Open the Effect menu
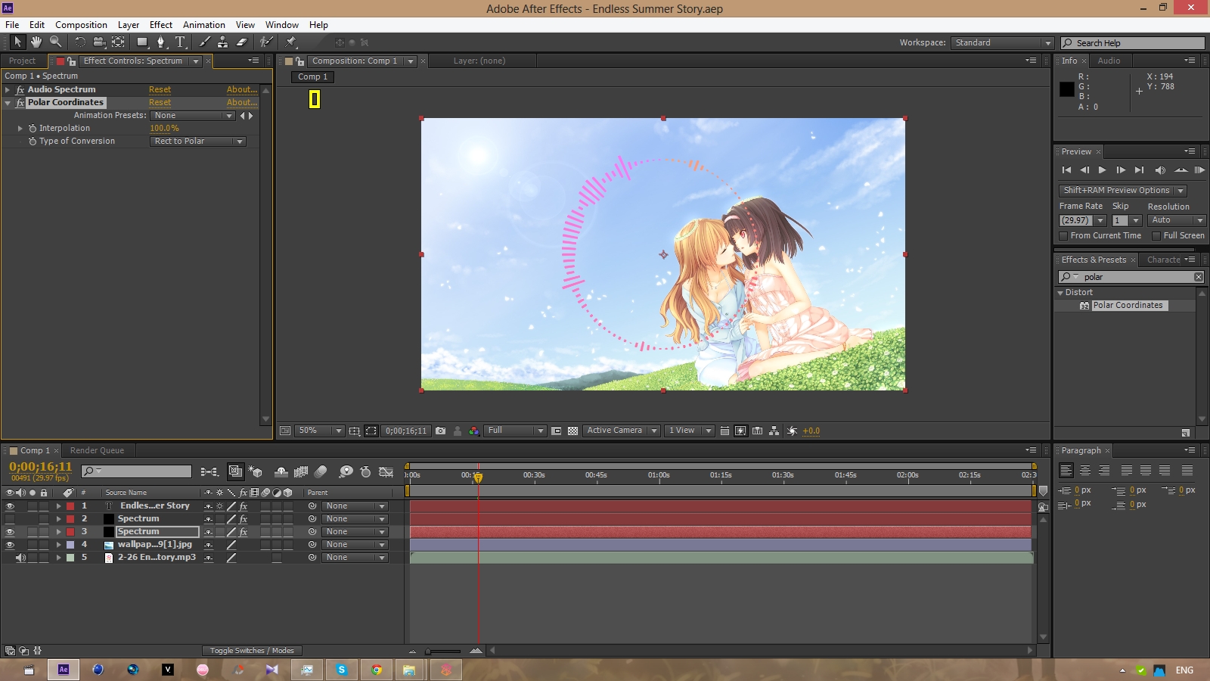 pos(161,25)
